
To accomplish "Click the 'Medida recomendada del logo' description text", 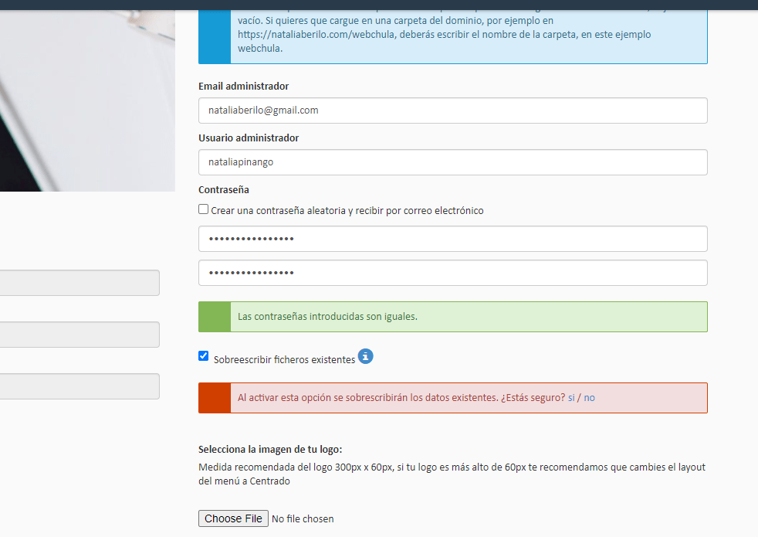I will [452, 474].
